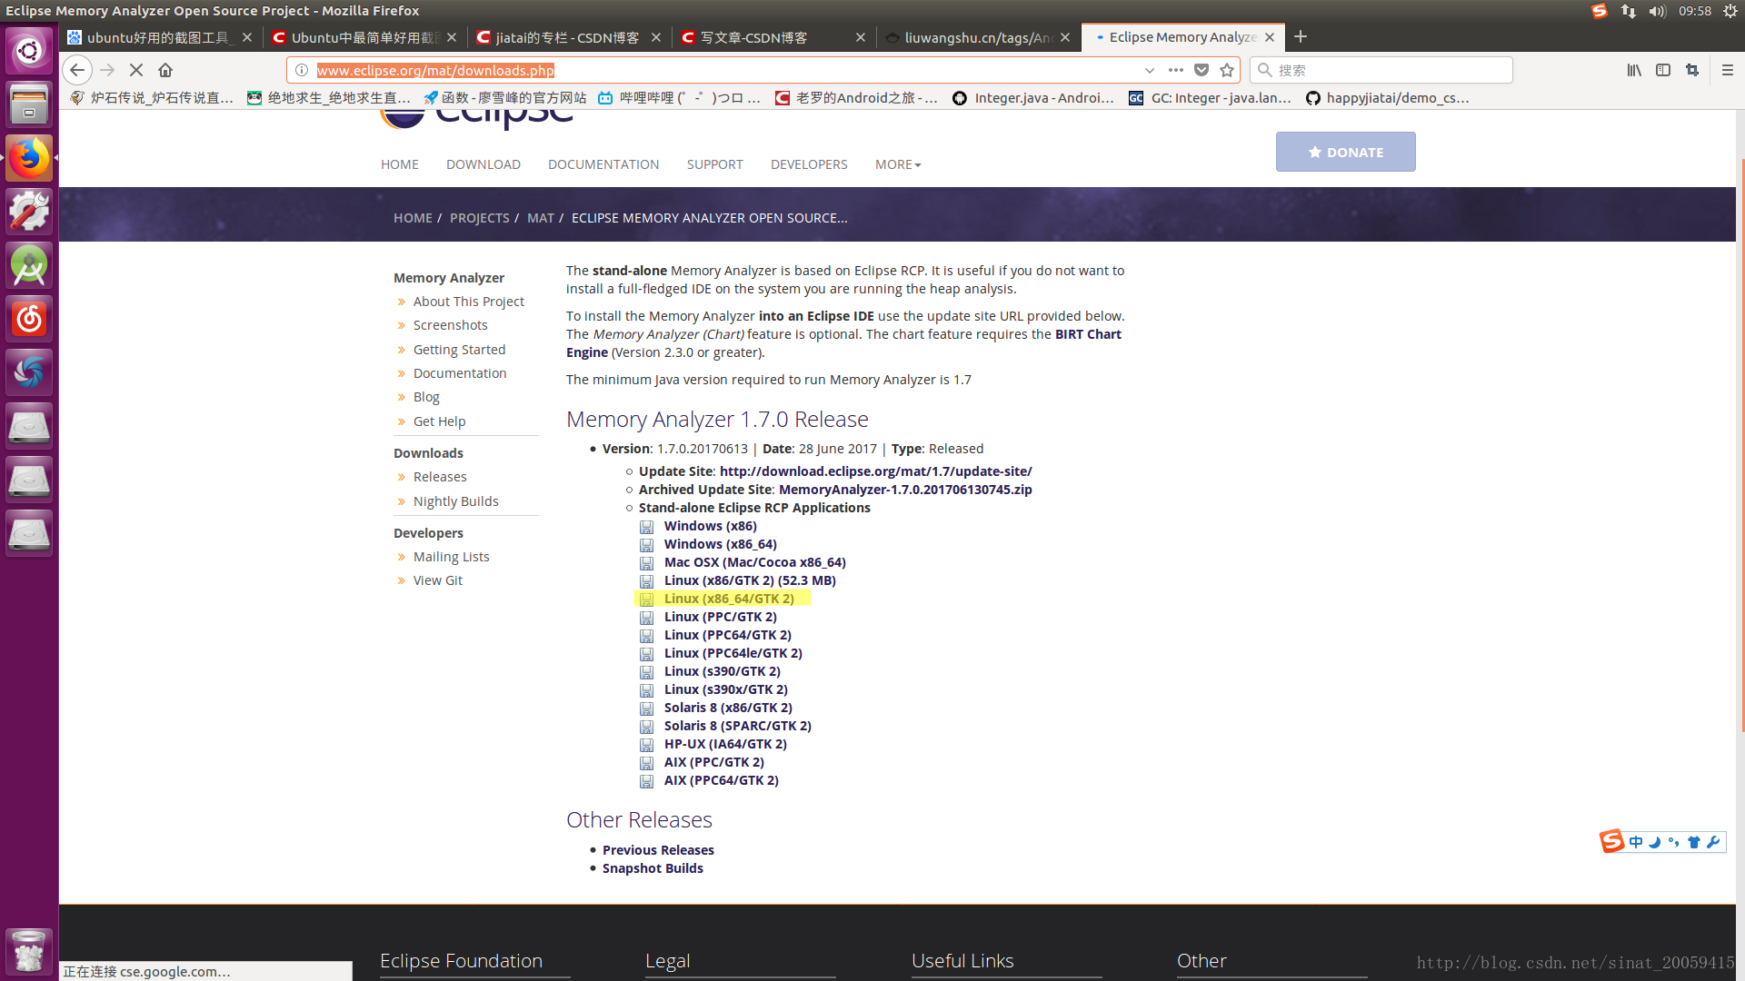Screen dimensions: 1745x981
Task: Click the screenshot tool icon in sidebar
Action: 29,372
